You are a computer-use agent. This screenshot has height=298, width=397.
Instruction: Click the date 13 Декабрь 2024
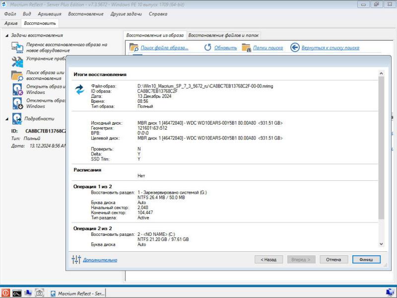pyautogui.click(x=154, y=96)
